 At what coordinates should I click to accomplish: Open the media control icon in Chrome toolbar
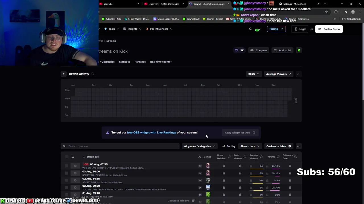tap(346, 12)
